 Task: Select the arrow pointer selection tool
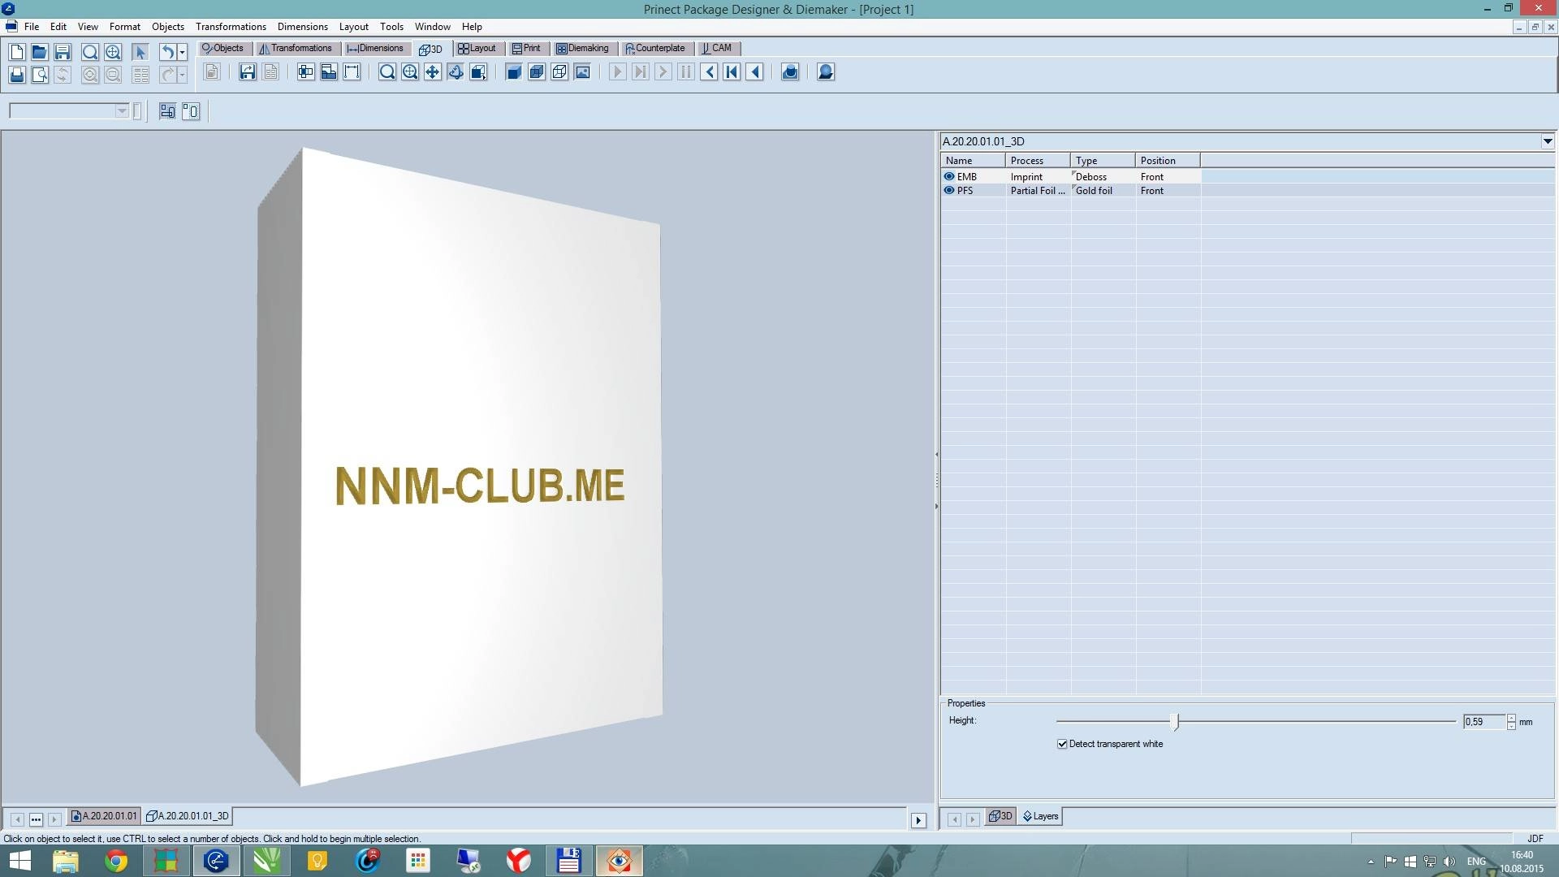click(140, 52)
